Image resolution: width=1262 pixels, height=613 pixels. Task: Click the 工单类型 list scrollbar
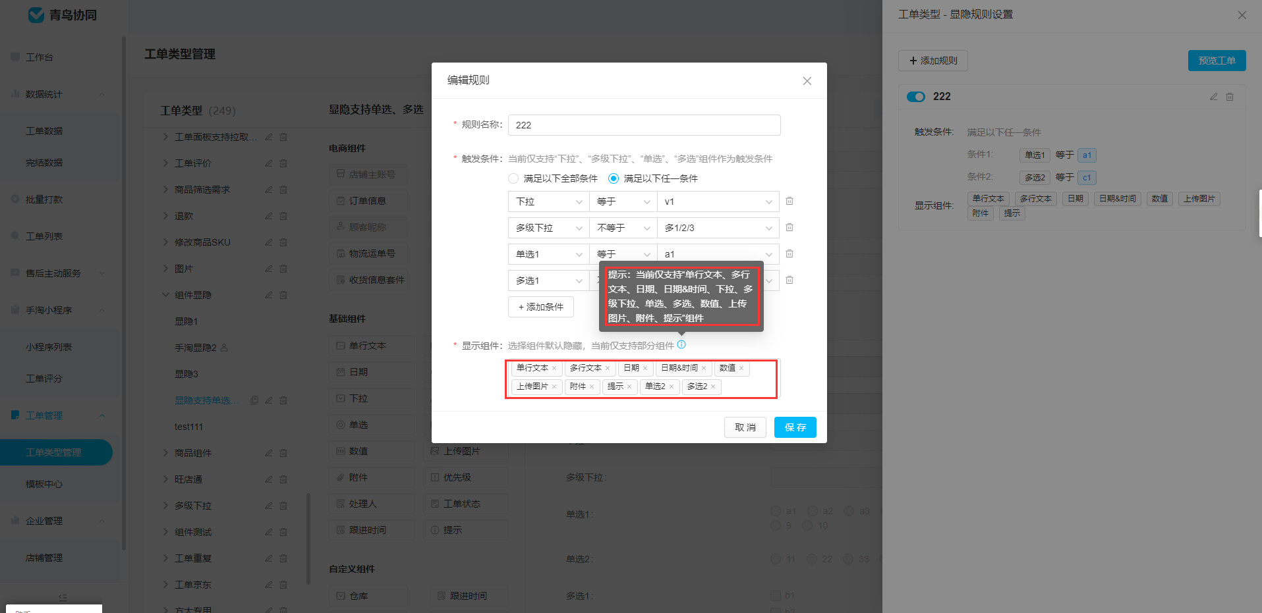[x=308, y=539]
